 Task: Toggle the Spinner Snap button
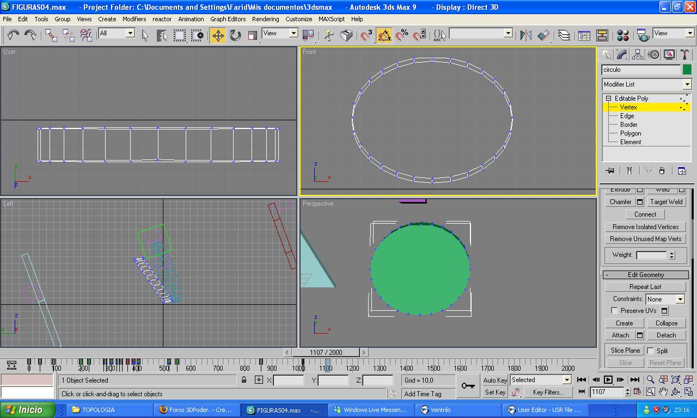tap(419, 35)
